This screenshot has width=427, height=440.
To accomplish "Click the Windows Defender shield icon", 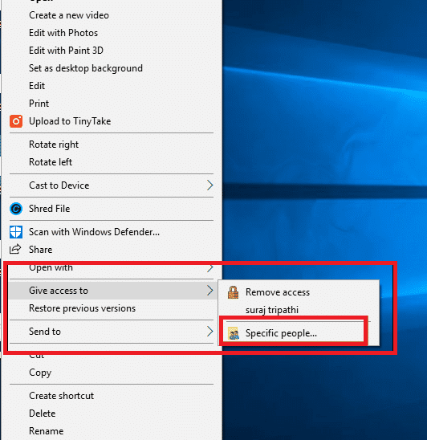I will (16, 232).
